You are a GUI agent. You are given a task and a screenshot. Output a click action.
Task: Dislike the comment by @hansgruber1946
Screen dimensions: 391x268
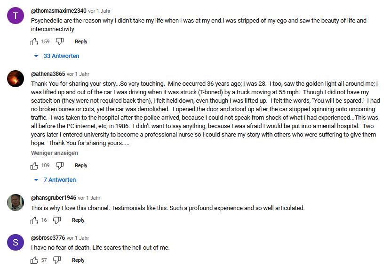(57, 220)
